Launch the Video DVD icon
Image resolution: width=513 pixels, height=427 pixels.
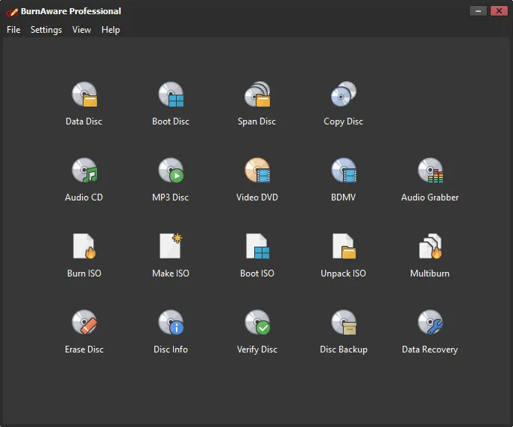tap(257, 170)
